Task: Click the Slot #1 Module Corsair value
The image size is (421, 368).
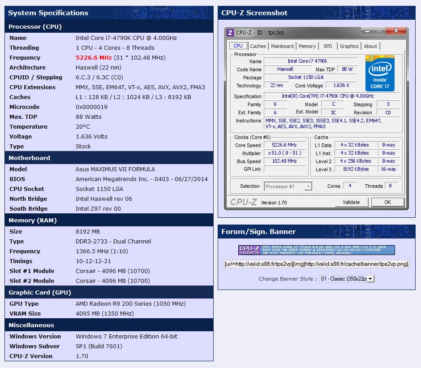Action: coord(113,271)
